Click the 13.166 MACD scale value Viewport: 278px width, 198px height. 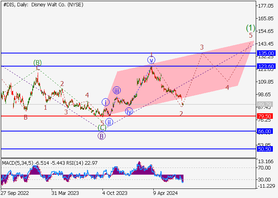[266, 162]
